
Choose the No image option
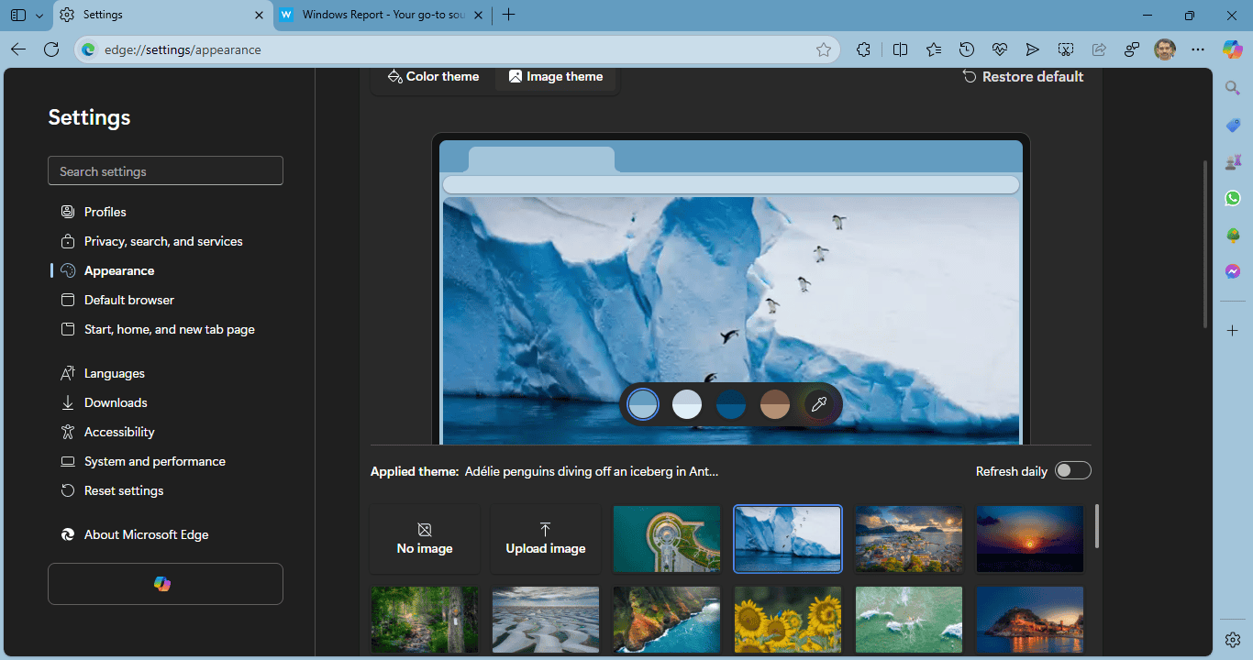coord(425,539)
